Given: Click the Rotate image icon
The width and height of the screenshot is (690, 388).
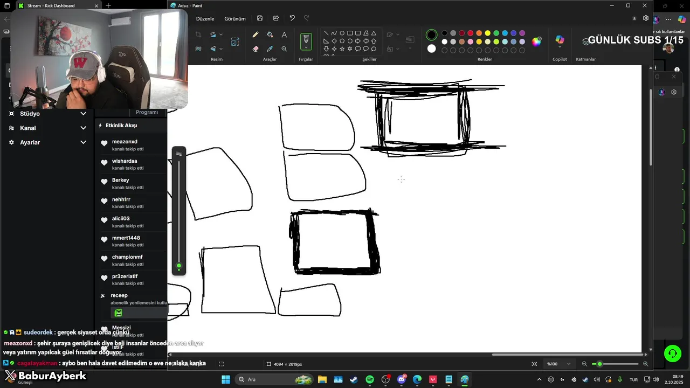Looking at the screenshot, I should (x=213, y=34).
